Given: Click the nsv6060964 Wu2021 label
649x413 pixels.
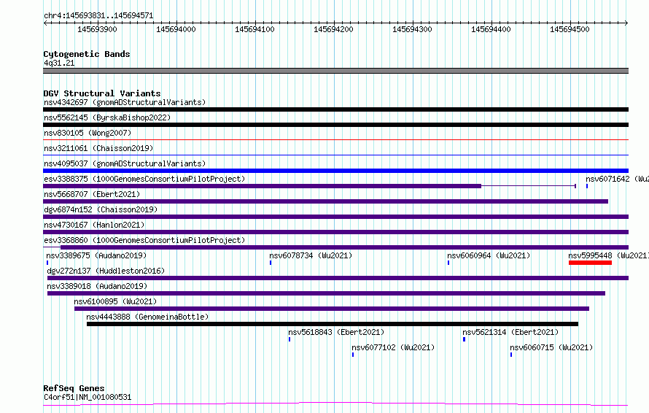Looking at the screenshot, I should pyautogui.click(x=489, y=255).
